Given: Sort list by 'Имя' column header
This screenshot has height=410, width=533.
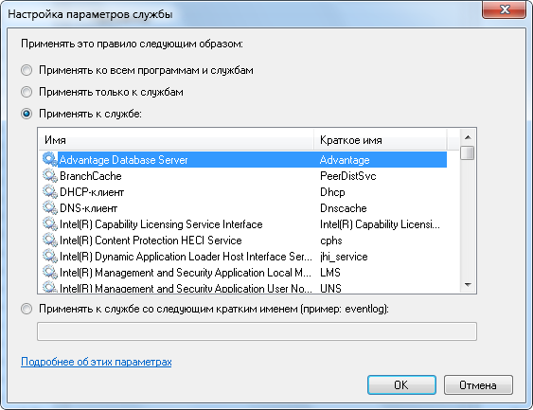Looking at the screenshot, I should coord(176,140).
